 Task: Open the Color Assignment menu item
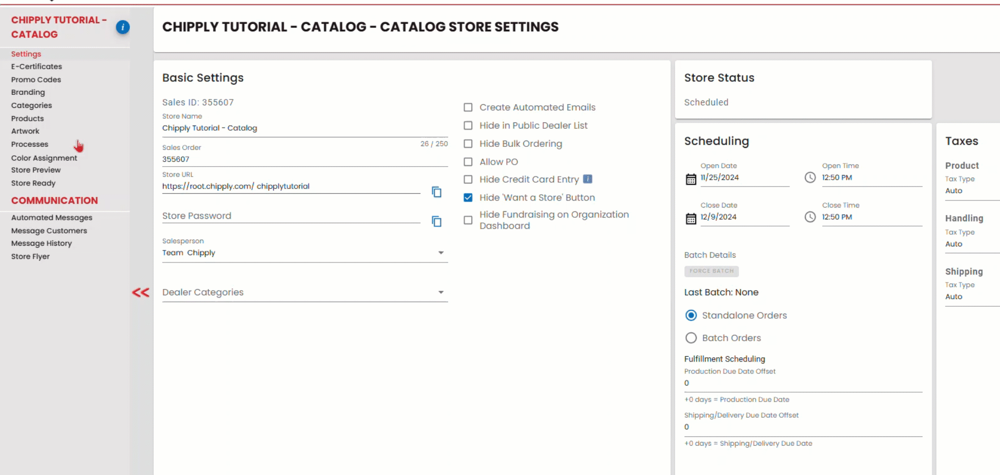[44, 158]
